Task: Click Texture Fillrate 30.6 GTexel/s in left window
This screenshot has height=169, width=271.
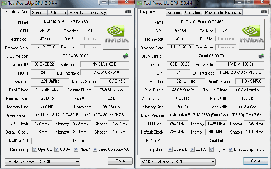Action: [111, 90]
